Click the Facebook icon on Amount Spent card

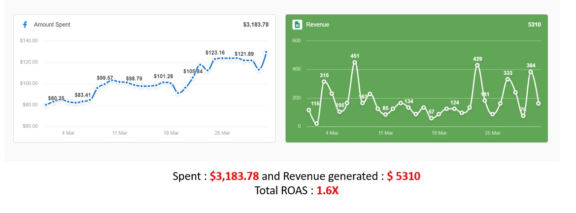coord(24,25)
